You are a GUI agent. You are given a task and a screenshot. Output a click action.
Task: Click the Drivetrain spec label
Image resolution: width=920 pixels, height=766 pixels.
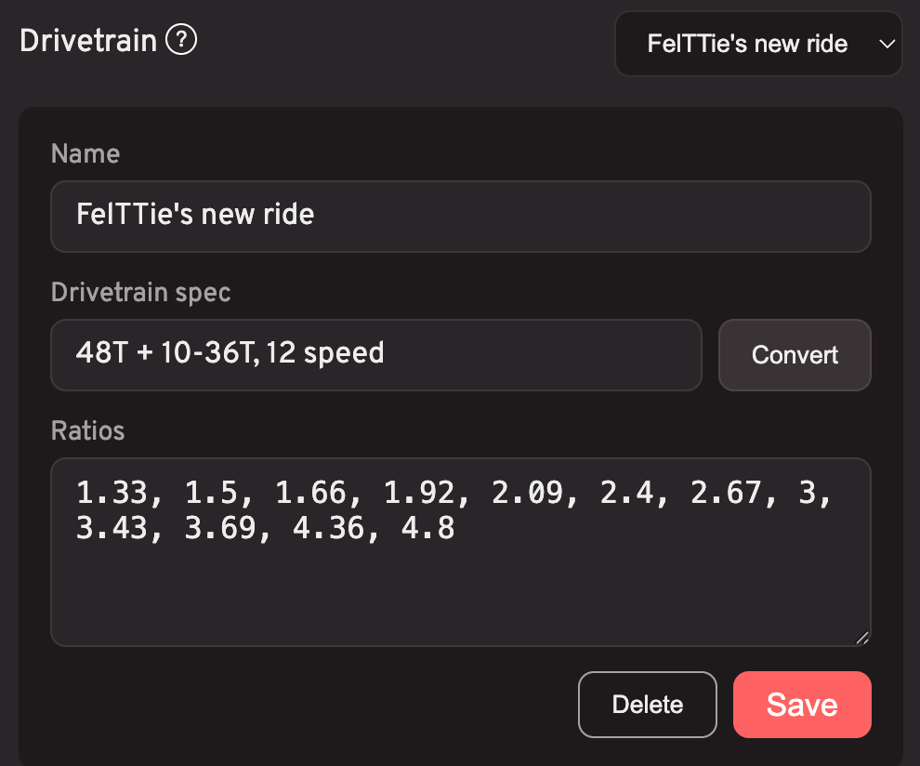[x=141, y=292]
